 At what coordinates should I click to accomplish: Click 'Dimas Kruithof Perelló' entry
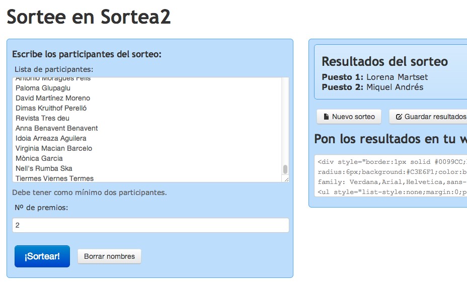51,108
